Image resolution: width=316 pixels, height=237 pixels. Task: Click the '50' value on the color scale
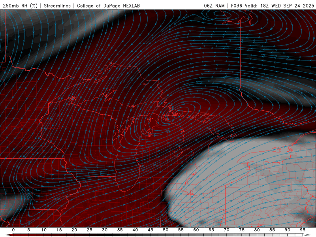(x=166, y=230)
